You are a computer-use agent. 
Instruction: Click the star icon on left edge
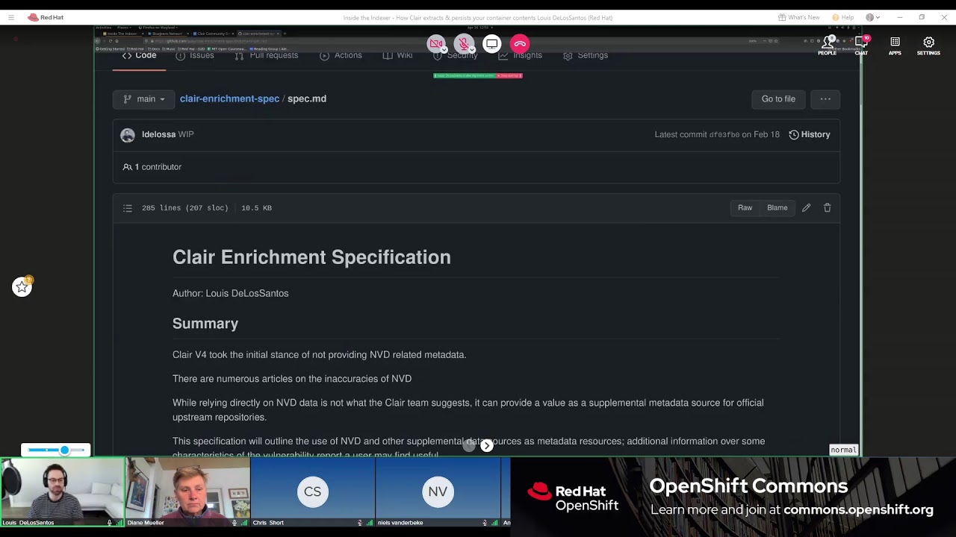point(22,286)
